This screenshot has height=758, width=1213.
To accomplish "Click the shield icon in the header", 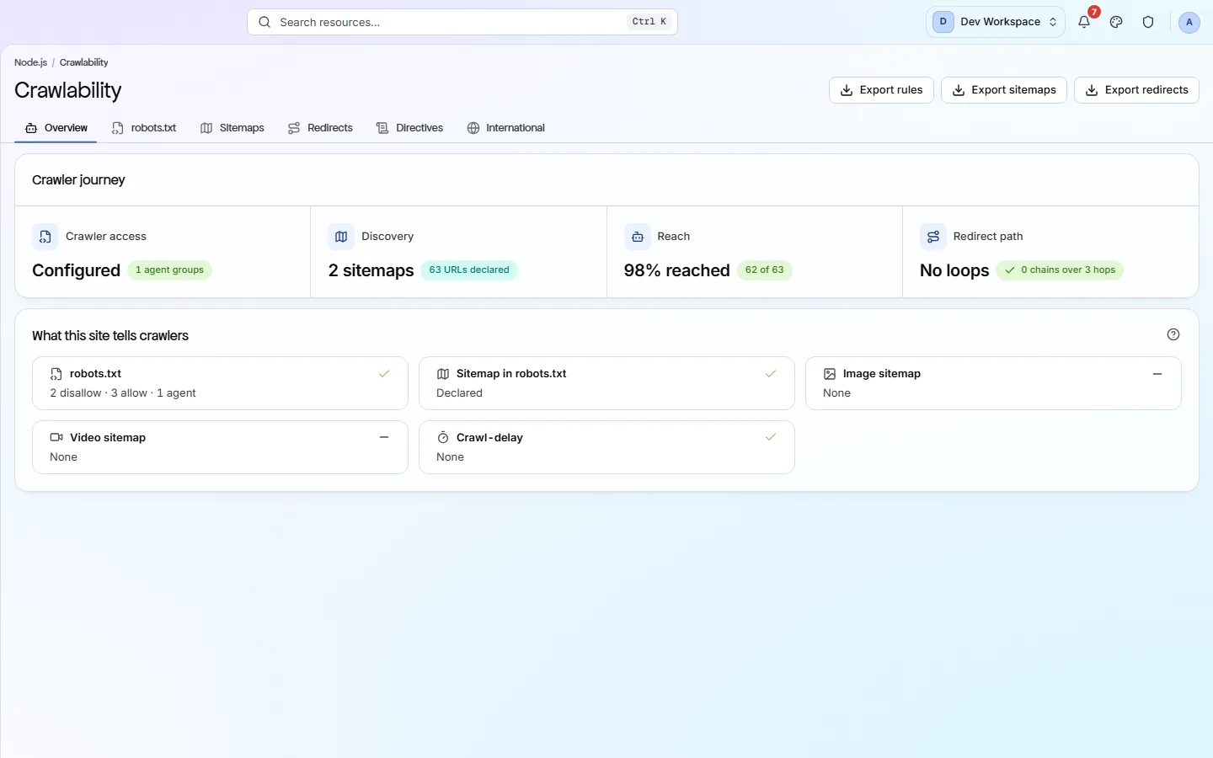I will 1148,22.
